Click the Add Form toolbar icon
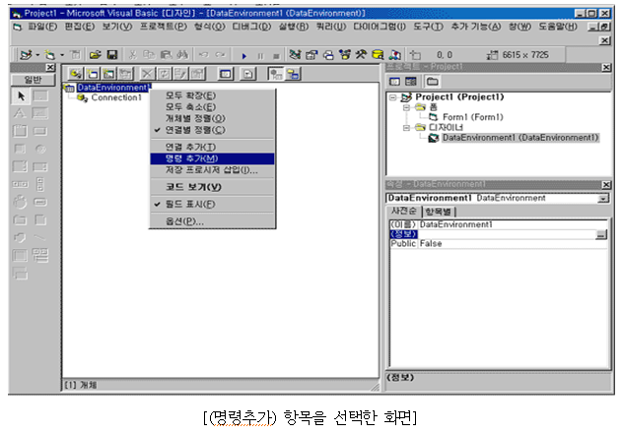This screenshot has width=622, height=435. pyautogui.click(x=49, y=55)
